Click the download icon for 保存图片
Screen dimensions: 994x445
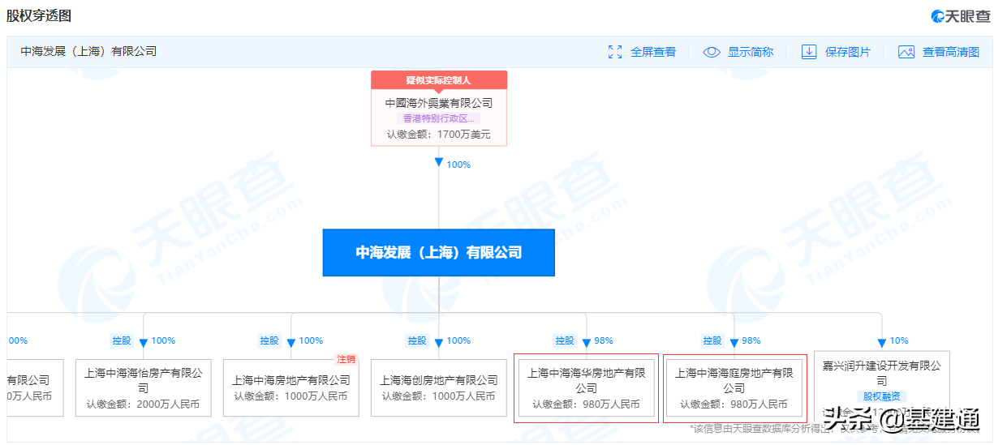tap(809, 52)
